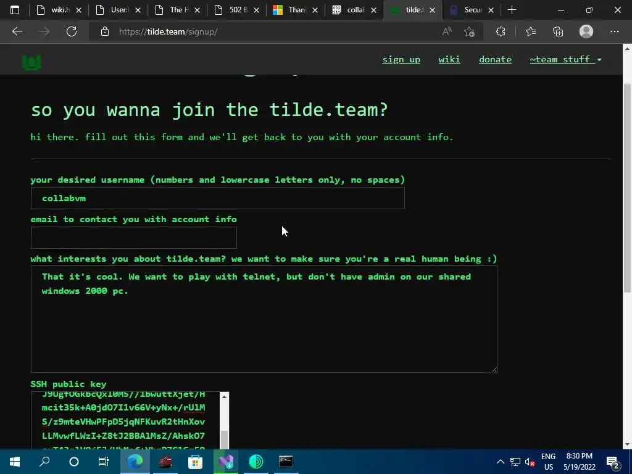The width and height of the screenshot is (632, 474).
Task: Expand the ~team stuff dropdown
Action: coord(565,60)
